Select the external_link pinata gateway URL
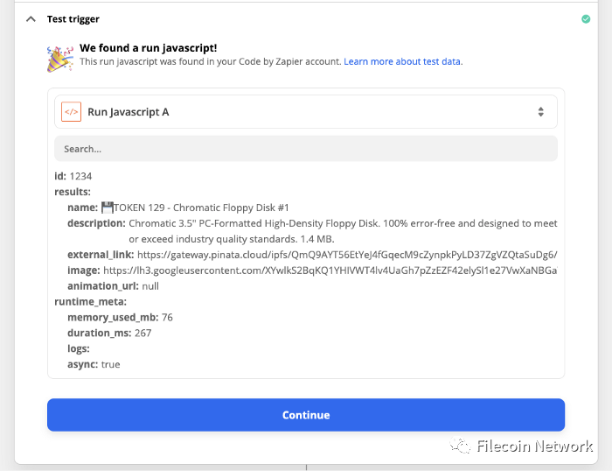The height and width of the screenshot is (471, 612). click(x=347, y=255)
